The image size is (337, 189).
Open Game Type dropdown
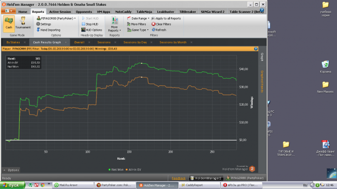click(138, 30)
